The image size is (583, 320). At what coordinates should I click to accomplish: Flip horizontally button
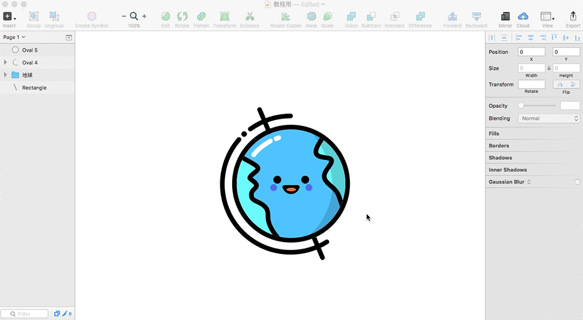[x=560, y=84]
